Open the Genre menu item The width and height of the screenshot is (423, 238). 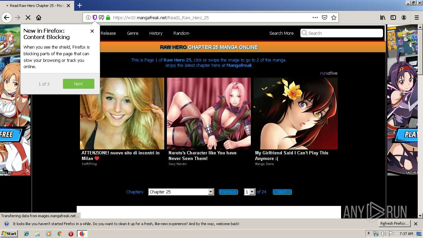click(133, 33)
